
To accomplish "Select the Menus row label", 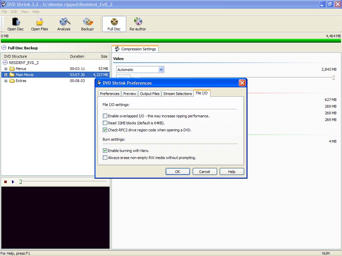I will 21,69.
